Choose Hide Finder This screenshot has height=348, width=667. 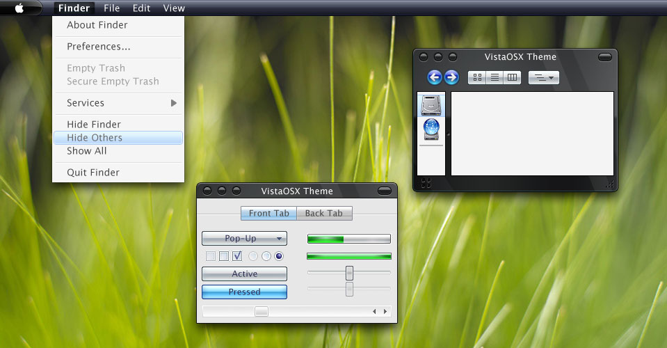coord(118,124)
